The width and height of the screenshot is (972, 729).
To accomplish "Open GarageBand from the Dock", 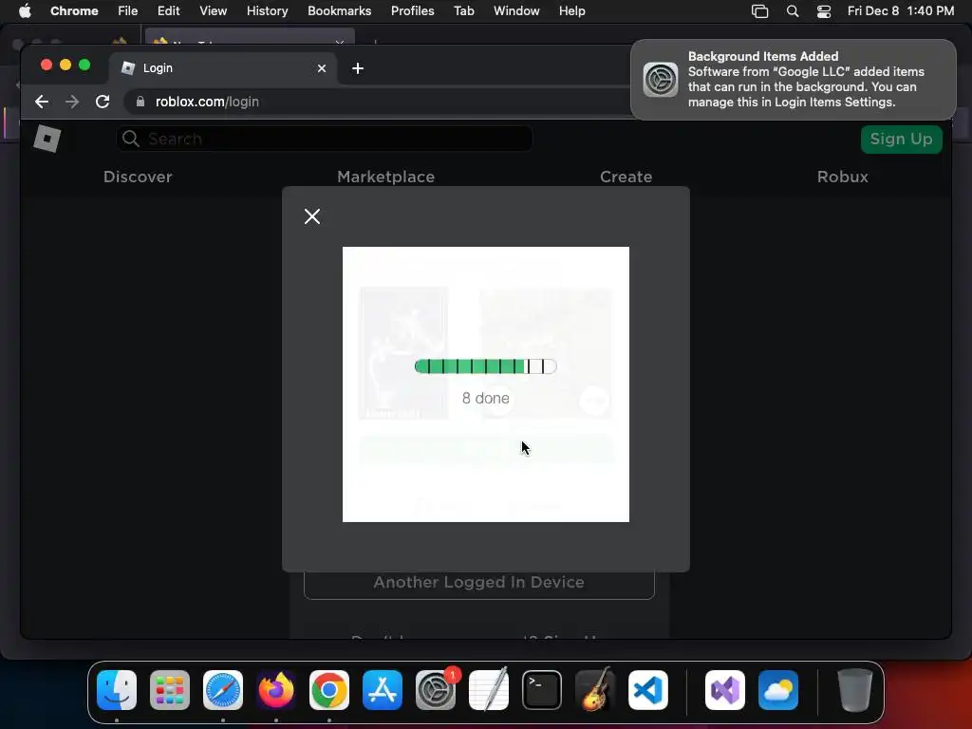I will tap(595, 689).
